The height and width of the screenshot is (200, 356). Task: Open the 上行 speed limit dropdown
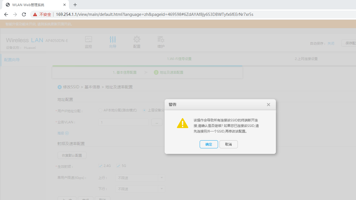[x=162, y=178]
